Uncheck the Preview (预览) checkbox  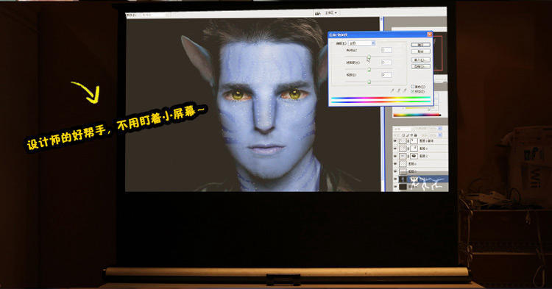tap(413, 91)
